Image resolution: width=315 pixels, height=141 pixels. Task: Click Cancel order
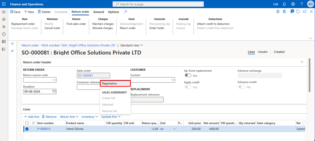[x=52, y=28]
